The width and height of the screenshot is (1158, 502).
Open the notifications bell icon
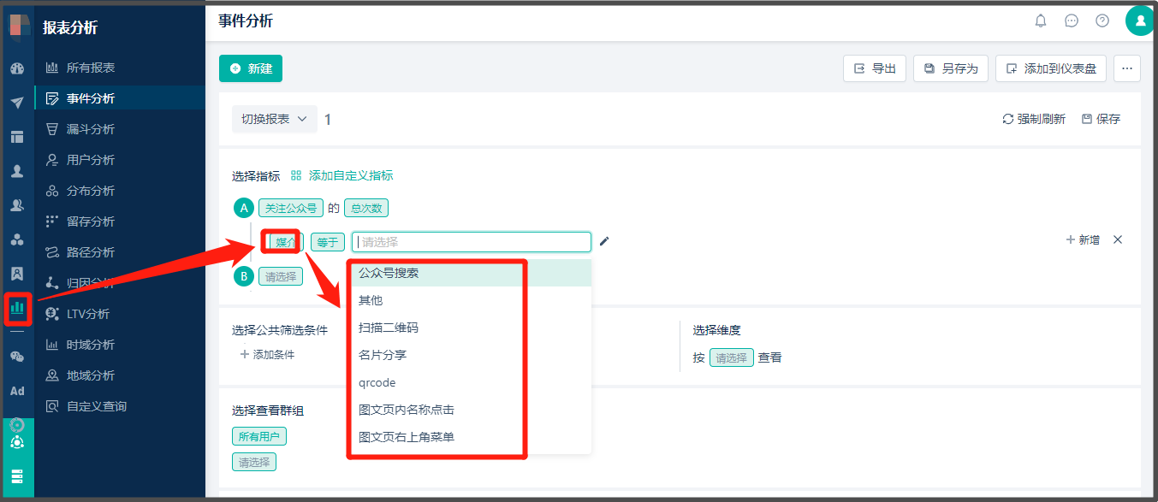pyautogui.click(x=1041, y=20)
